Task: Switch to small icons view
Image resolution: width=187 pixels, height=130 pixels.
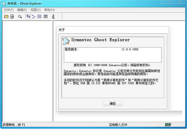Action: [34, 16]
